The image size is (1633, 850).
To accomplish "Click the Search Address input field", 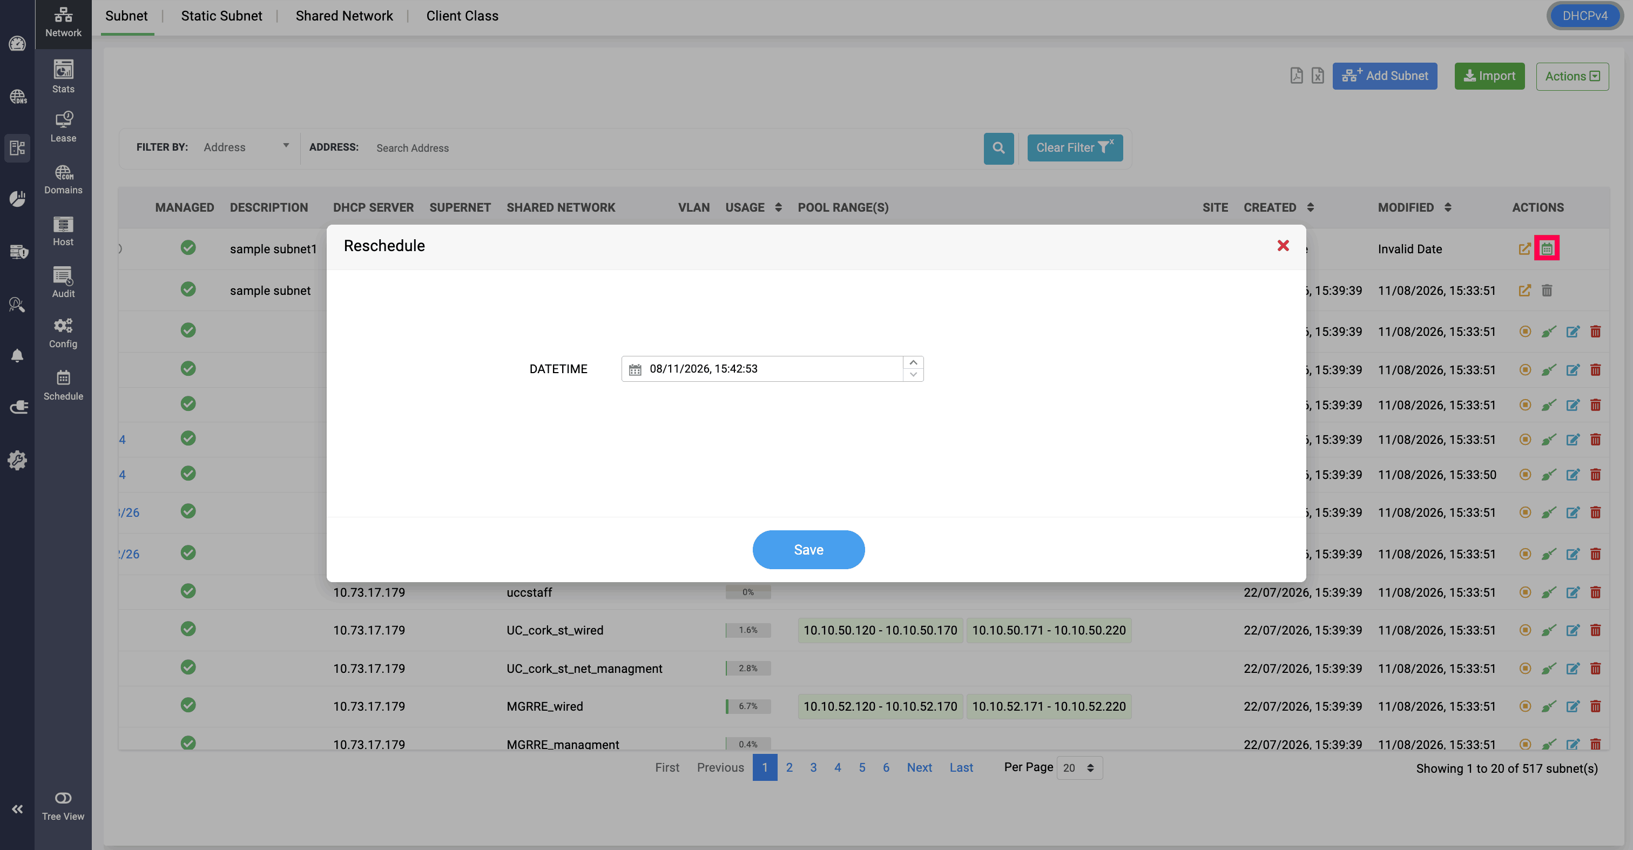I will (x=674, y=147).
